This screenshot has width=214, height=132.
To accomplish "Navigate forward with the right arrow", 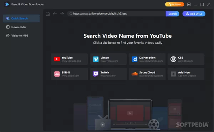I will (x=62, y=14).
